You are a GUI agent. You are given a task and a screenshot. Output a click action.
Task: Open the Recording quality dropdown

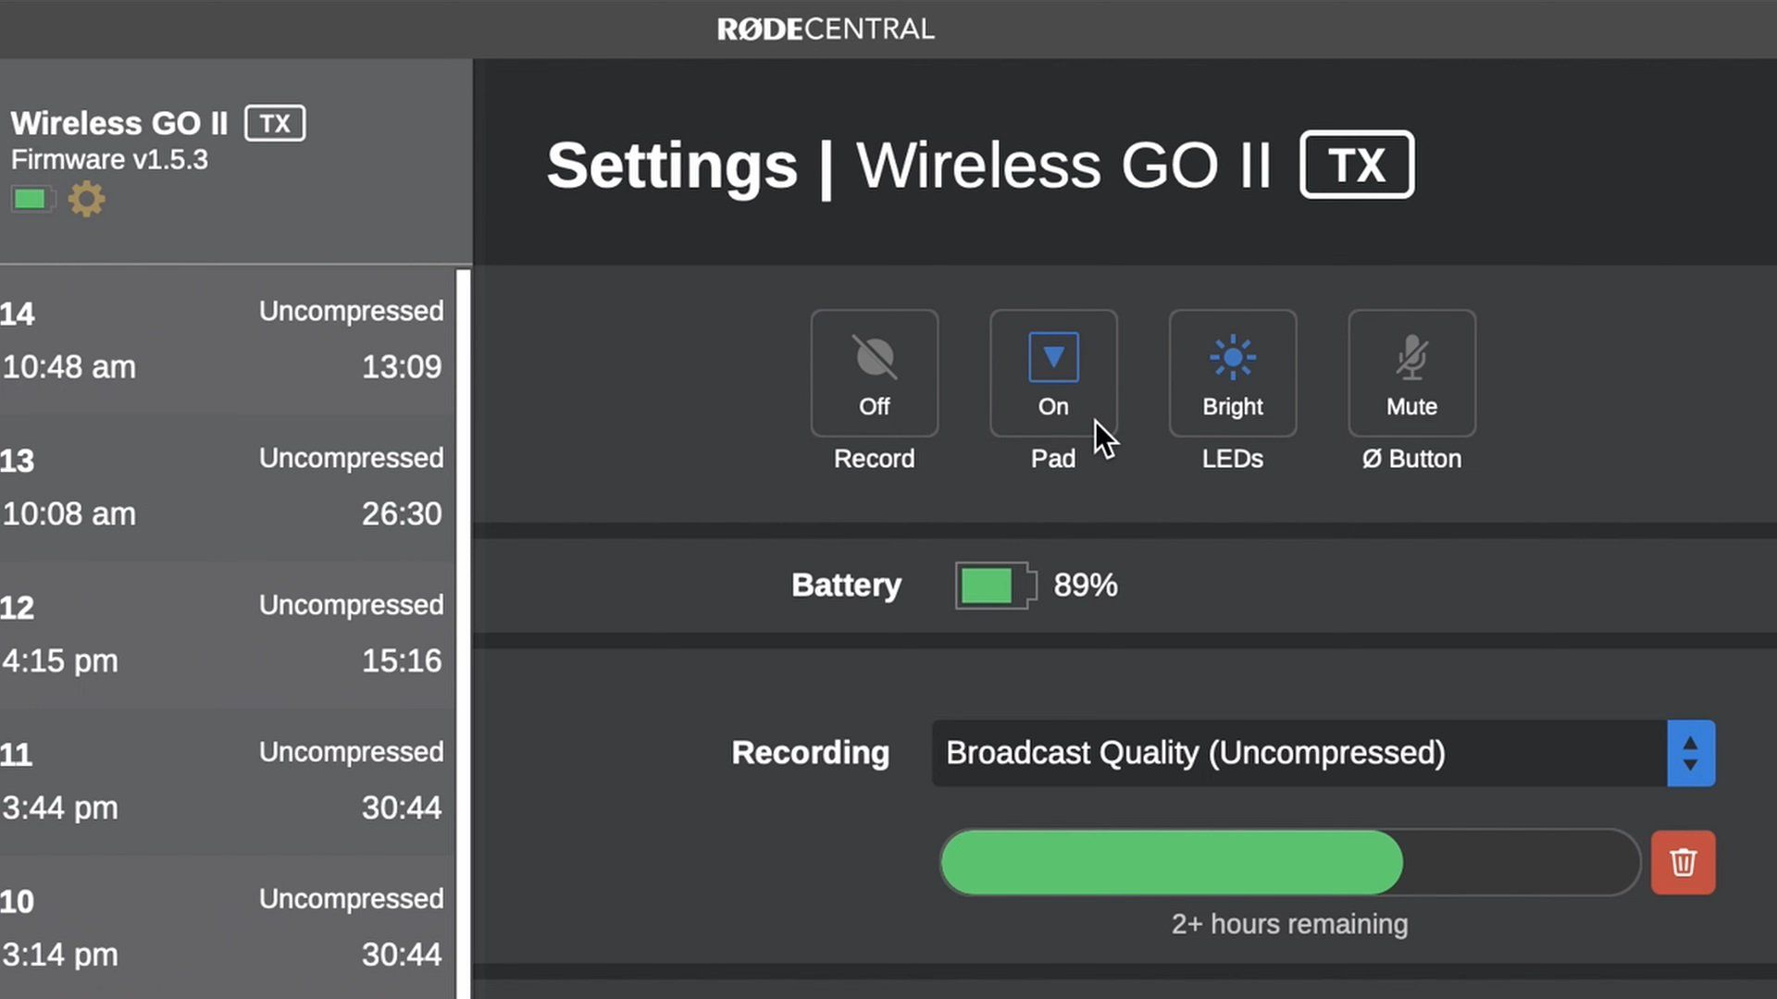tap(1323, 753)
